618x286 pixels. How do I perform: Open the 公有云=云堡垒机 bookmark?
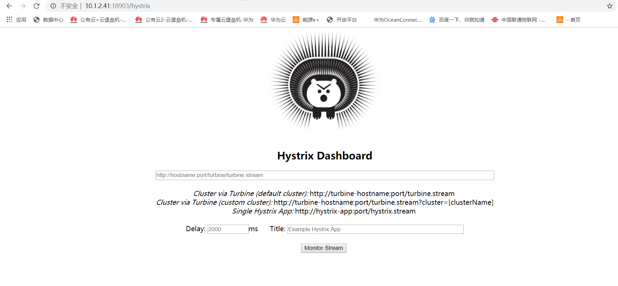coord(98,20)
